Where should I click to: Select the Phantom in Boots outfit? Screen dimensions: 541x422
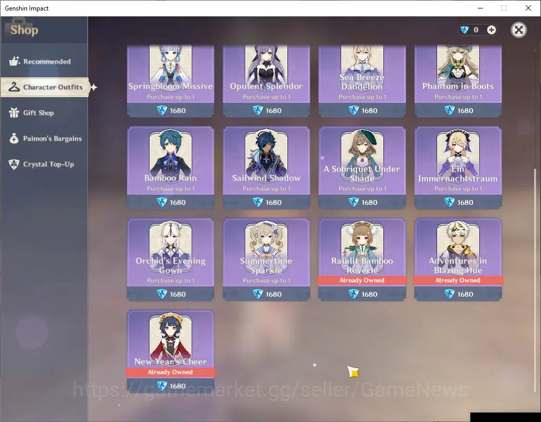tap(458, 81)
